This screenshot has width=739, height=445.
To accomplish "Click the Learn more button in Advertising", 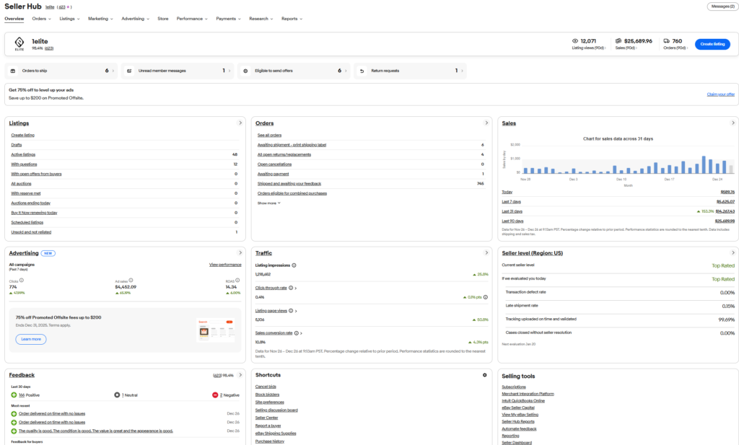I will 30,339.
